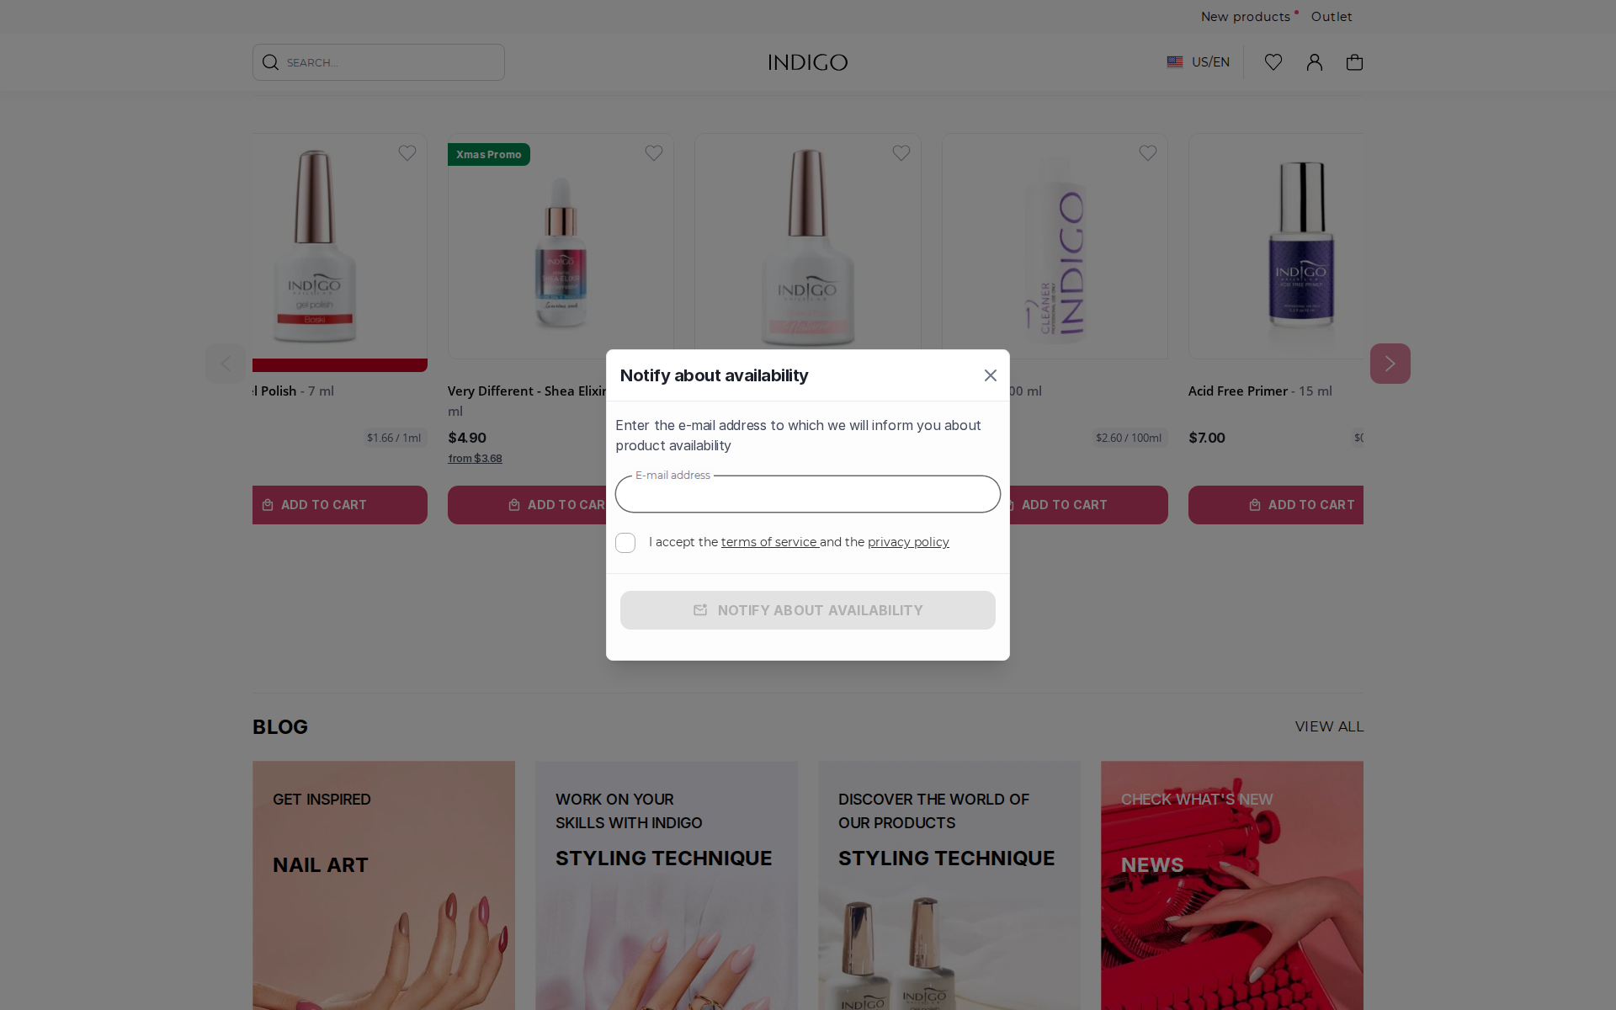Open the terms of service link
The width and height of the screenshot is (1616, 1010).
pos(768,541)
